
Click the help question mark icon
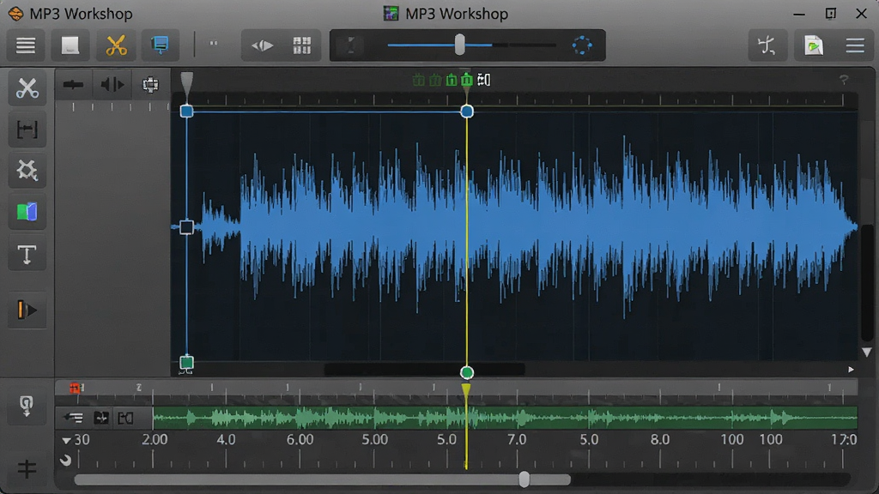[844, 80]
